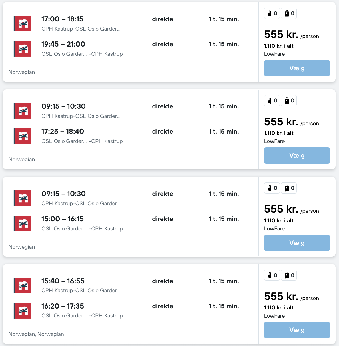Viewport: 339px width, 346px height.
Task: Click the "Norwegian, Norwegian" airline label
Action: (x=36, y=334)
